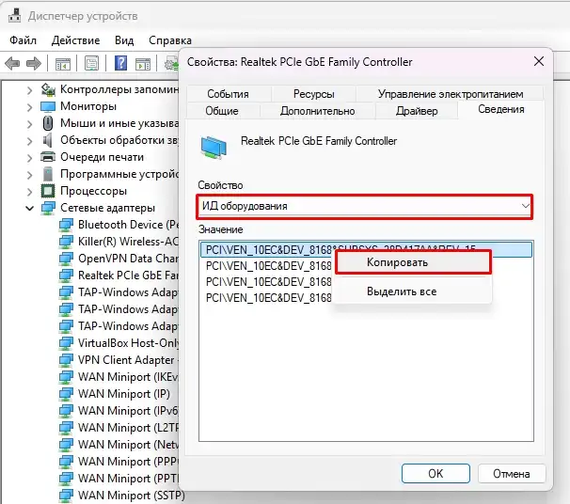Open the Управление электропитанием tab
570x504 pixels.
[x=451, y=94]
